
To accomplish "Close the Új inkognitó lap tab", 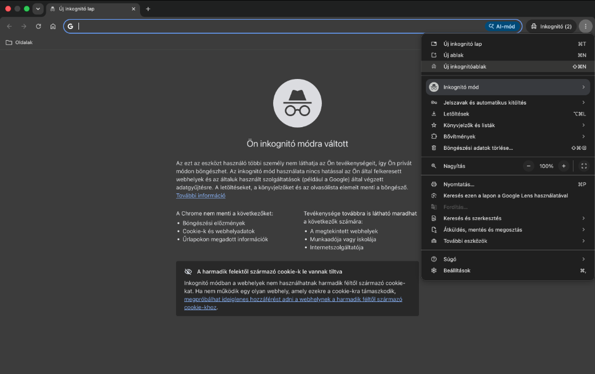I will pyautogui.click(x=133, y=9).
